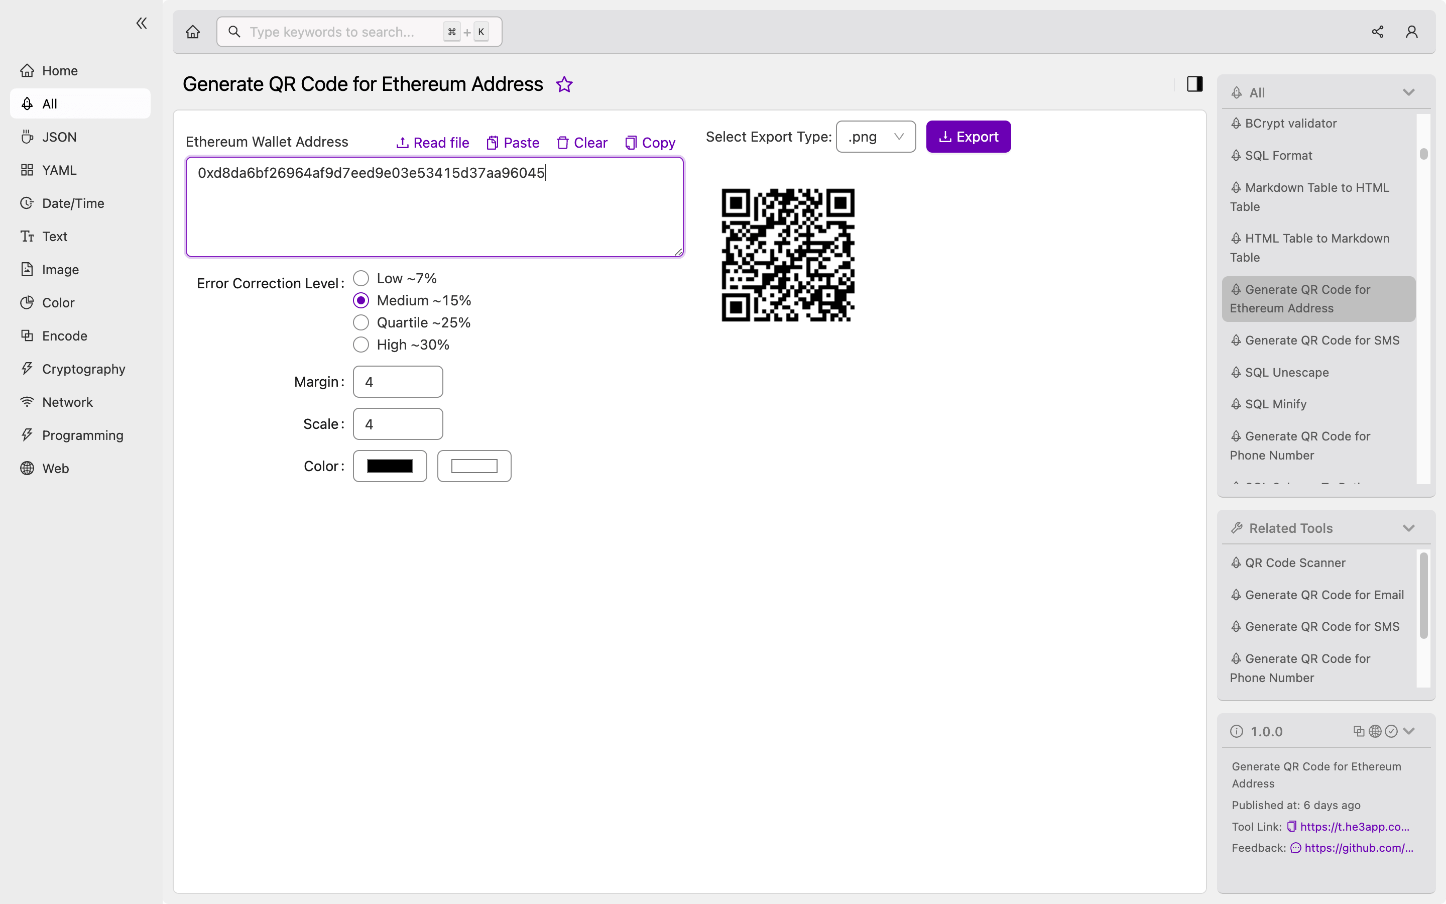1446x904 pixels.
Task: Click the Cryptography section icon
Action: tap(25, 369)
